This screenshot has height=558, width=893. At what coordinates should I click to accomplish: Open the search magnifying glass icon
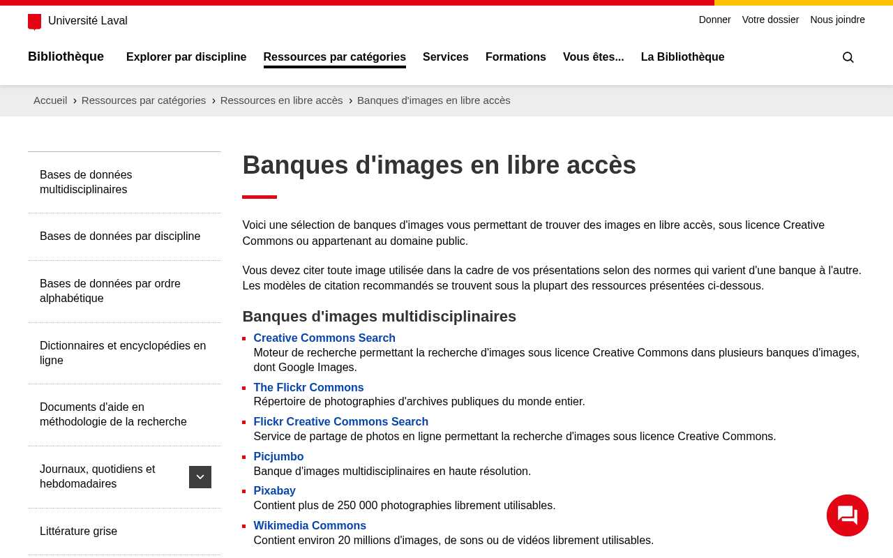tap(848, 57)
